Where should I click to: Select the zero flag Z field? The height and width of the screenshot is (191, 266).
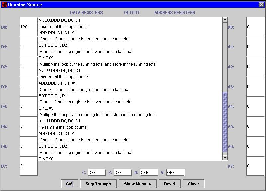coord(123,172)
